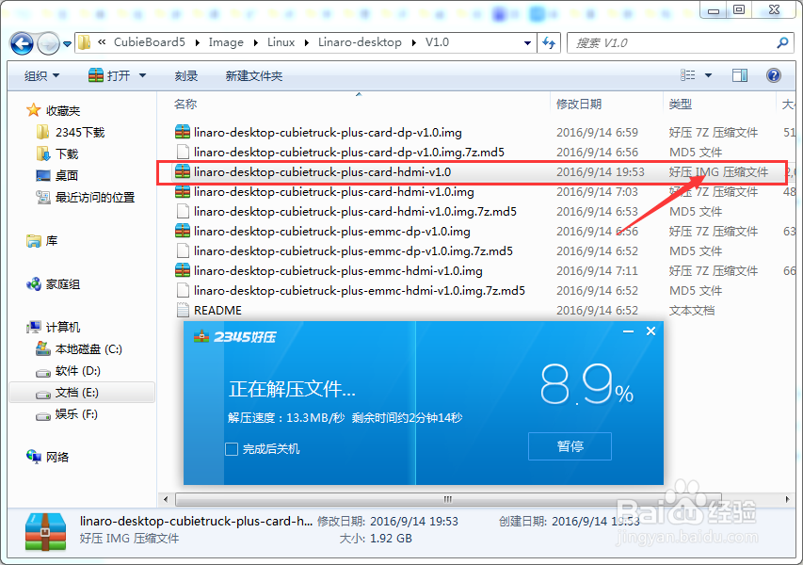
Task: Open the 打开 dropdown arrow
Action: 140,74
